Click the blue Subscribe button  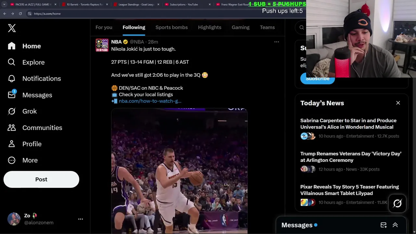[x=318, y=79]
